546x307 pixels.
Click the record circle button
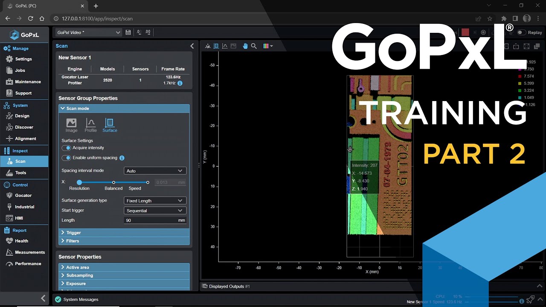483,32
